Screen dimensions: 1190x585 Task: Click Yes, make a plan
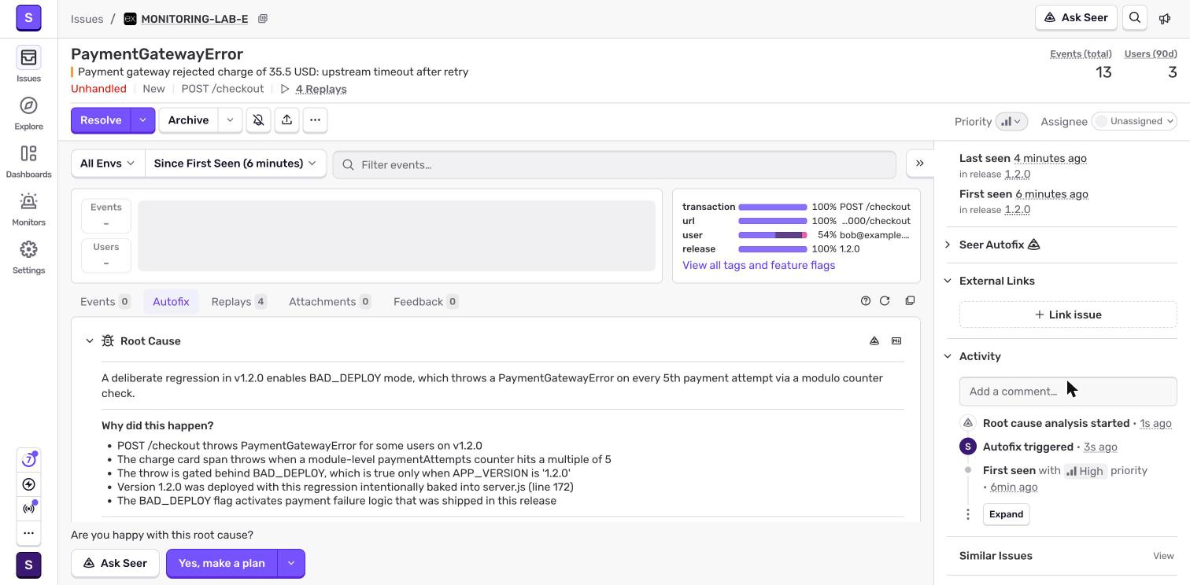[x=222, y=564]
